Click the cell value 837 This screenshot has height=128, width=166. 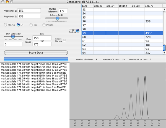click(148, 53)
